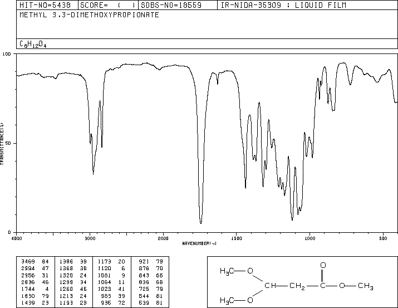Click the lower H3C methoxy group in structure
The width and height of the screenshot is (398, 308).
coord(227,301)
